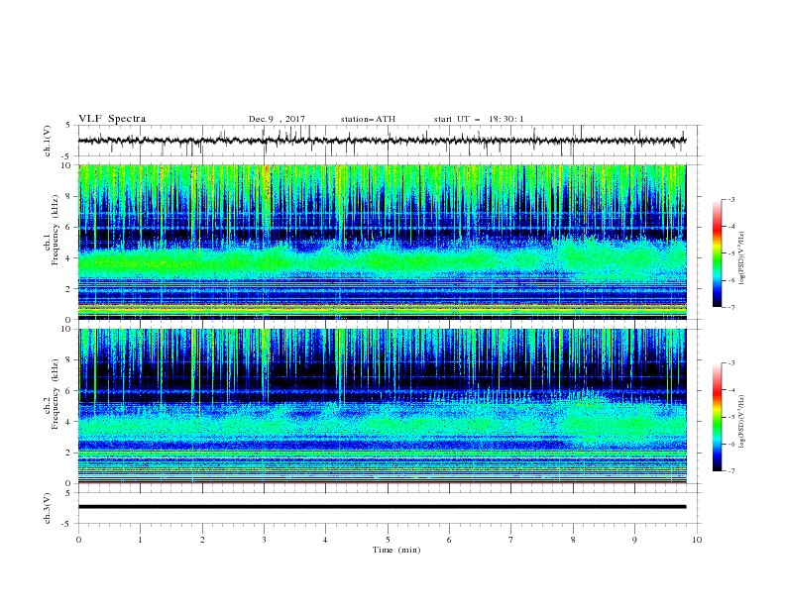Screen dimensions: 785x606
Task: Click time axis tick label "10"
Action: pyautogui.click(x=697, y=540)
